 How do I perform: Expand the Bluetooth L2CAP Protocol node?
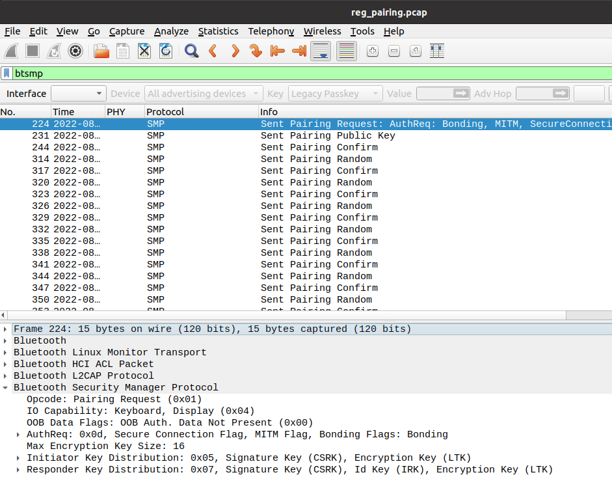(x=6, y=376)
